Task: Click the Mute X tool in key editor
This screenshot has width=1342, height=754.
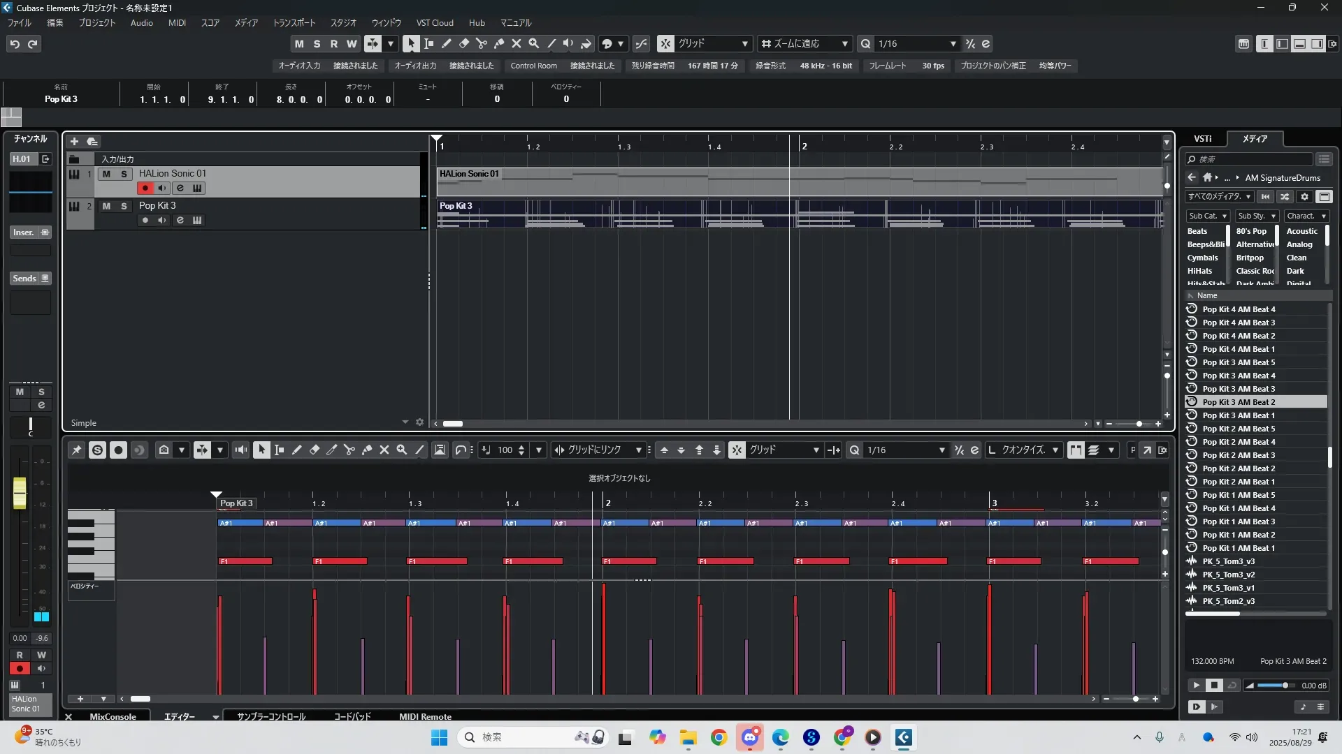Action: click(384, 450)
